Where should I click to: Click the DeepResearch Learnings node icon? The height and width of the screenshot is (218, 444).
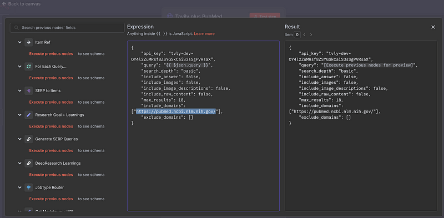tap(29, 163)
